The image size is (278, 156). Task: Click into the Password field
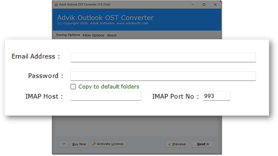(163, 76)
